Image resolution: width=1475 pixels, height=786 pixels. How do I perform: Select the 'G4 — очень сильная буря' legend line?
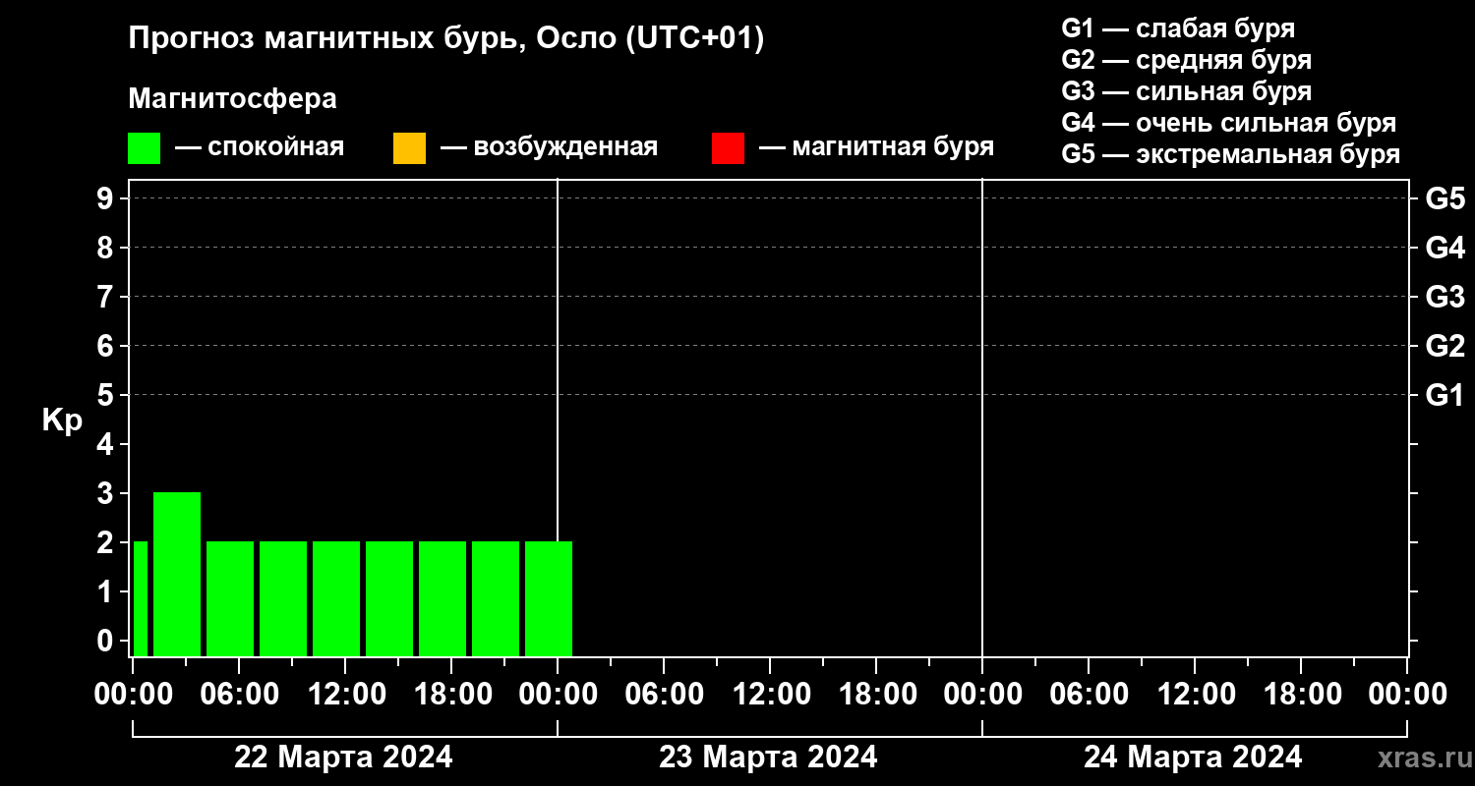(1229, 123)
